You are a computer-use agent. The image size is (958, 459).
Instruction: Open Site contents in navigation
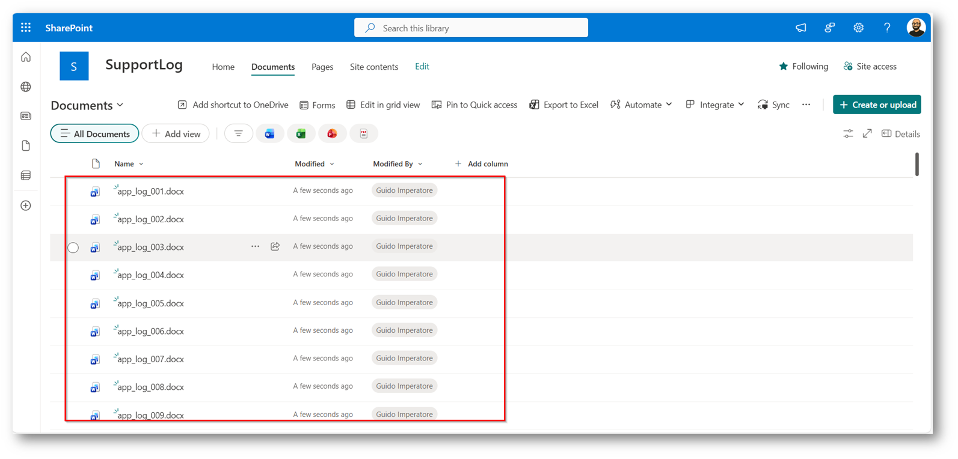click(x=373, y=67)
